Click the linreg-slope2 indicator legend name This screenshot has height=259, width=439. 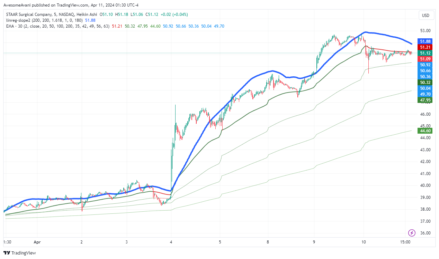(18, 20)
